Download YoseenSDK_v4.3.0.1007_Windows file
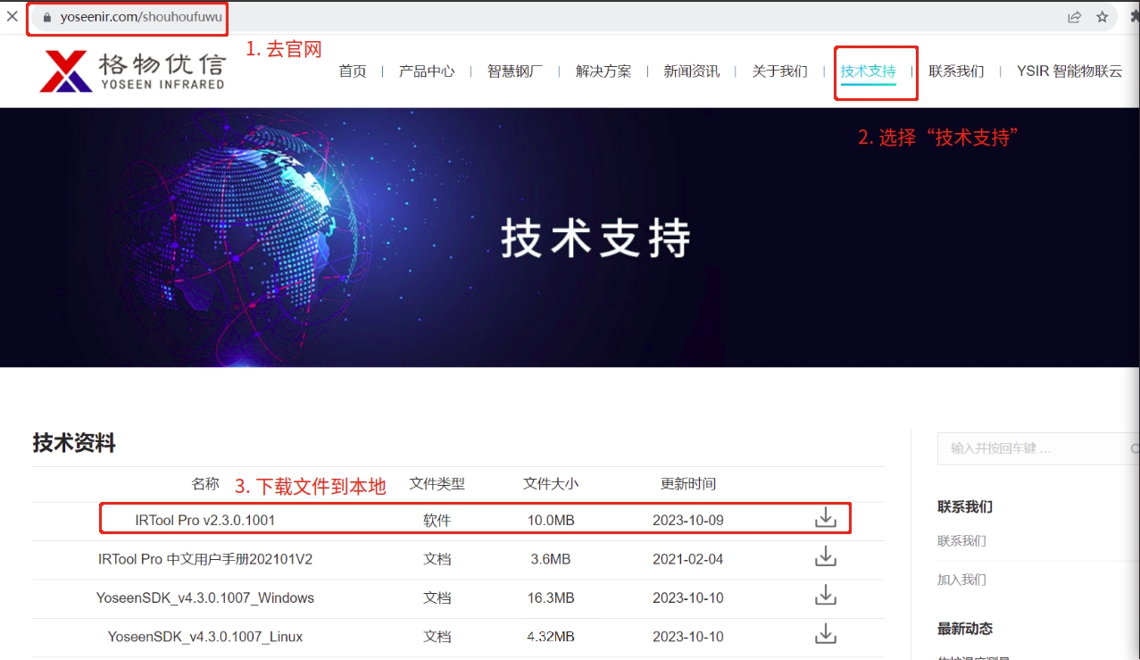Screen dimensions: 1140x660 click(826, 596)
